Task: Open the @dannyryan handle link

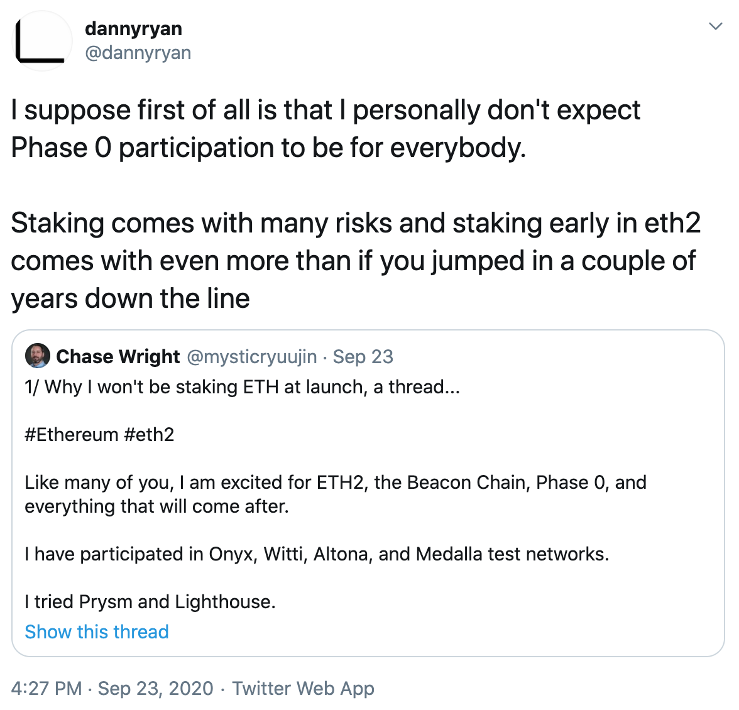Action: tap(138, 53)
